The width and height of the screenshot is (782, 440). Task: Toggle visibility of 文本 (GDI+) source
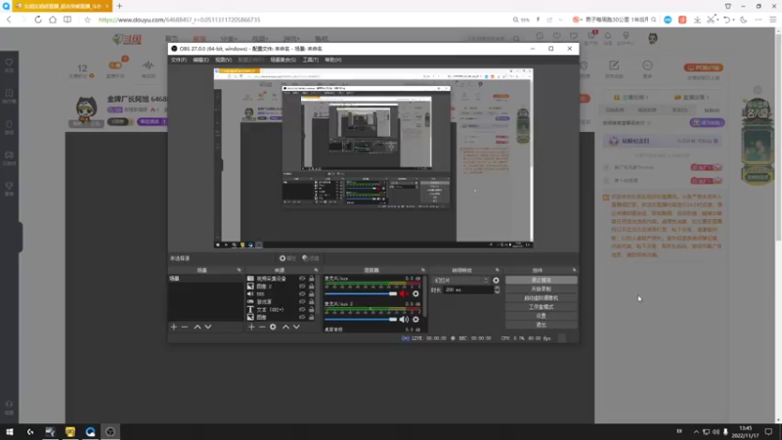point(302,309)
